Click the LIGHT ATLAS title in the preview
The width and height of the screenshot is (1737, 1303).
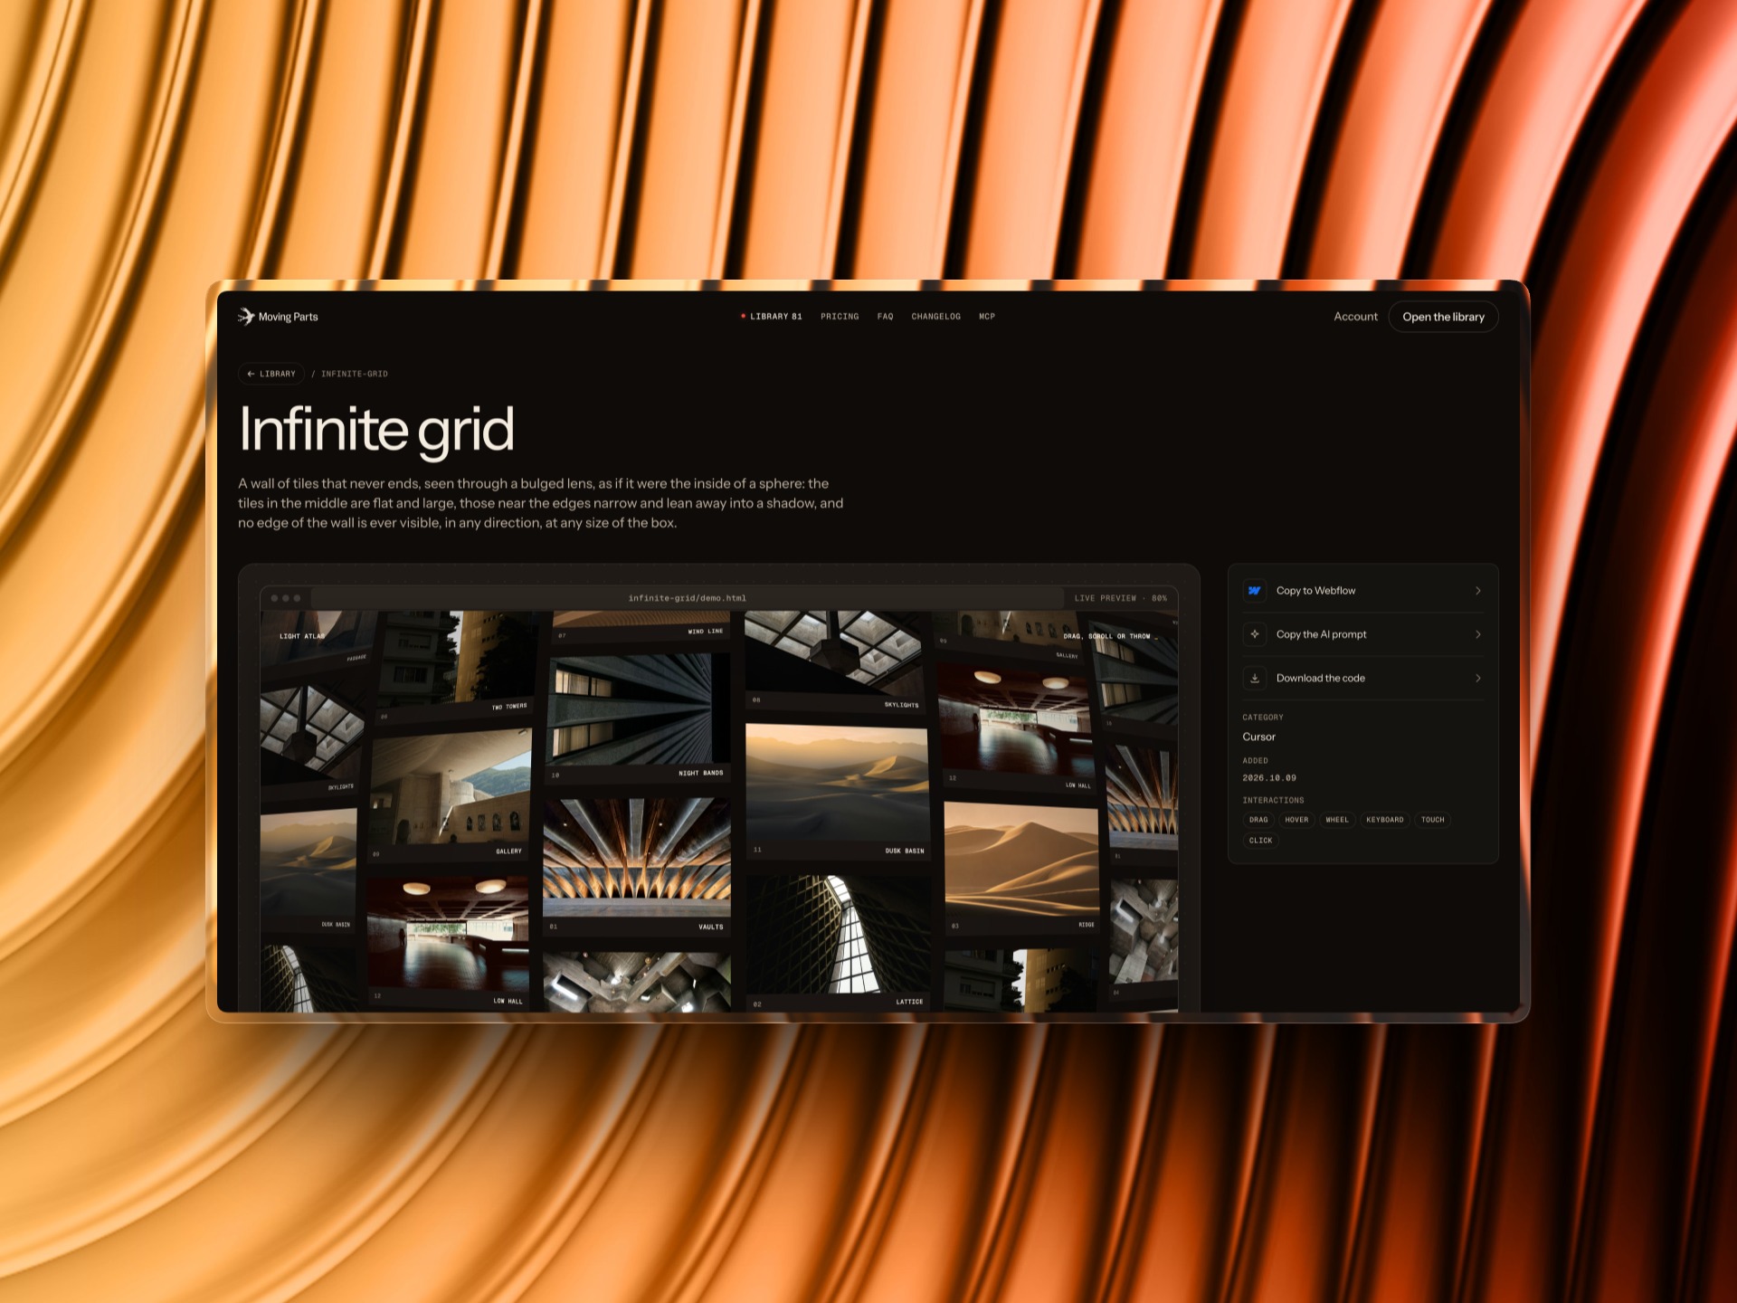302,636
